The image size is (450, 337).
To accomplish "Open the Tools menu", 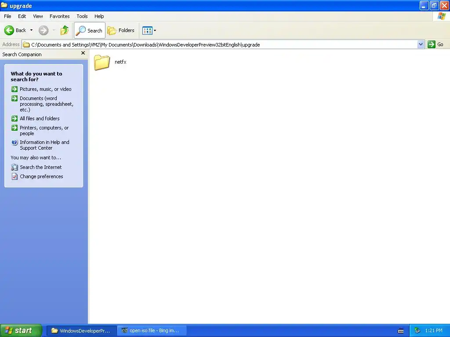I will (x=82, y=16).
